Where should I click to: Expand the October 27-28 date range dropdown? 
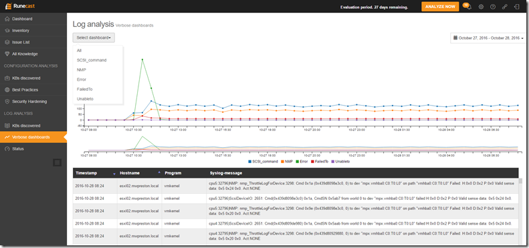click(488, 38)
